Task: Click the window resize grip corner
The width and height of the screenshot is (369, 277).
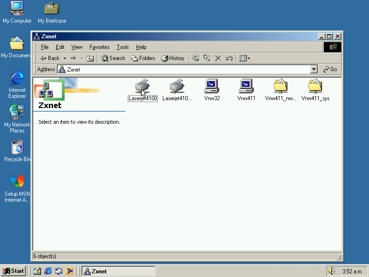Action: (339, 257)
